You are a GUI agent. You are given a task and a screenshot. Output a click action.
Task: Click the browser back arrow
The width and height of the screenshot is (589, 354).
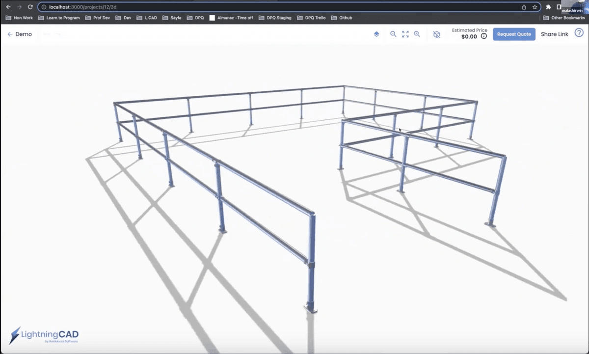click(x=8, y=7)
